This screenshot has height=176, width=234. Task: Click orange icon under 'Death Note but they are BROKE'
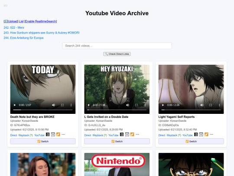[58, 135]
